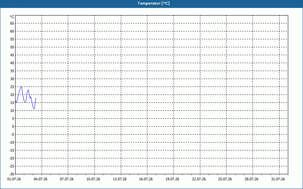Image resolution: width=303 pixels, height=189 pixels.
Task: Click axis label 50
Action: click(x=12, y=47)
